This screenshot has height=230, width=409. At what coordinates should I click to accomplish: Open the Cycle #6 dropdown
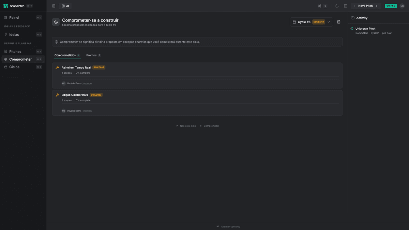328,21
